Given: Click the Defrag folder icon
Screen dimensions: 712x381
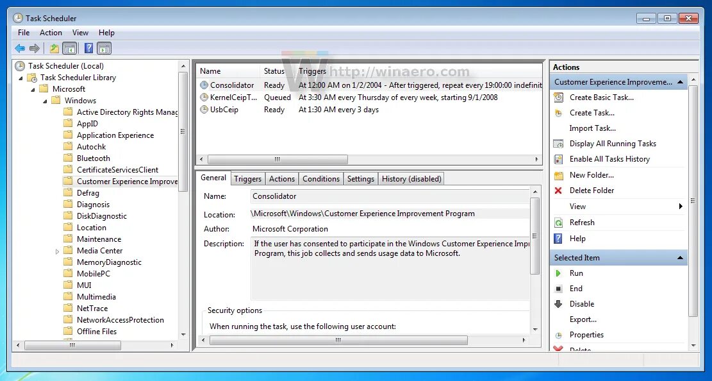Looking at the screenshot, I should pyautogui.click(x=68, y=193).
